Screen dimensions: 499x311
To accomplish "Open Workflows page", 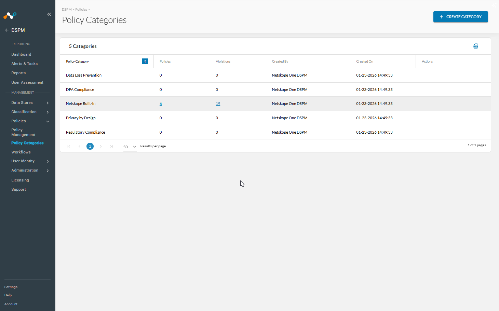I will tap(21, 152).
